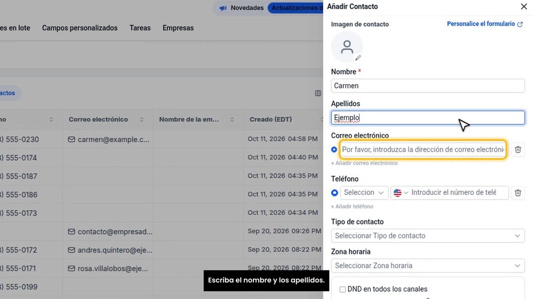This screenshot has width=533, height=299.
Task: Select phone cell ending 555-0173
Action: pos(18,213)
